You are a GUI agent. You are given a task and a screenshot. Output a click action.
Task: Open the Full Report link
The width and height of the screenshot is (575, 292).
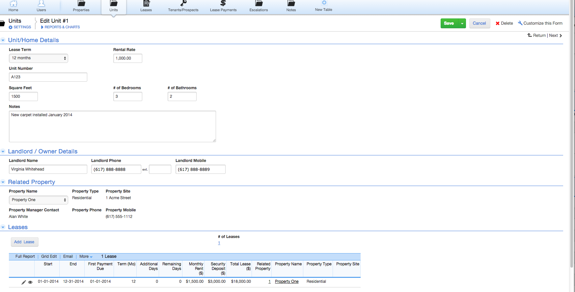(x=25, y=256)
